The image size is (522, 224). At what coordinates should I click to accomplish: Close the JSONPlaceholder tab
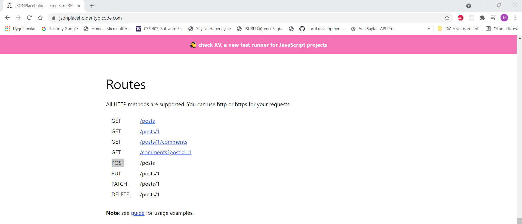point(79,6)
